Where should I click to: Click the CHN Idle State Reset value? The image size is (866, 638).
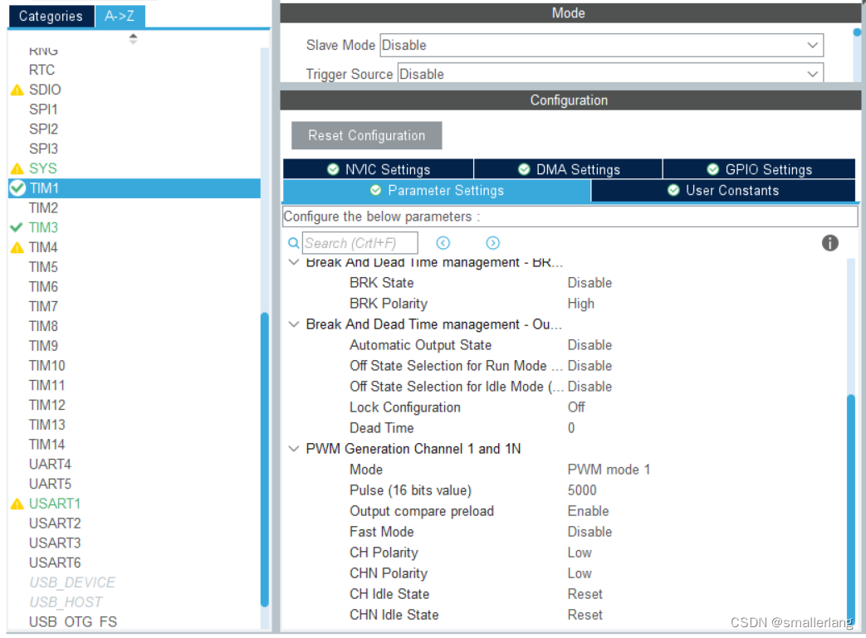(x=585, y=616)
